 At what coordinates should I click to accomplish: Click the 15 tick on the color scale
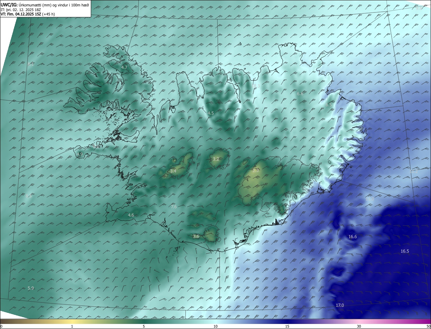coord(287,326)
